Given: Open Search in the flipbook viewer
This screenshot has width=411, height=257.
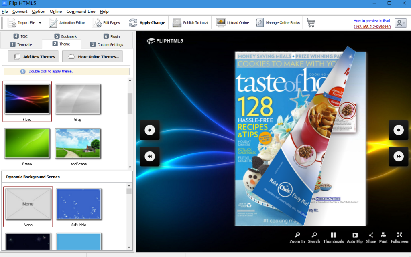Looking at the screenshot, I should pos(314,237).
